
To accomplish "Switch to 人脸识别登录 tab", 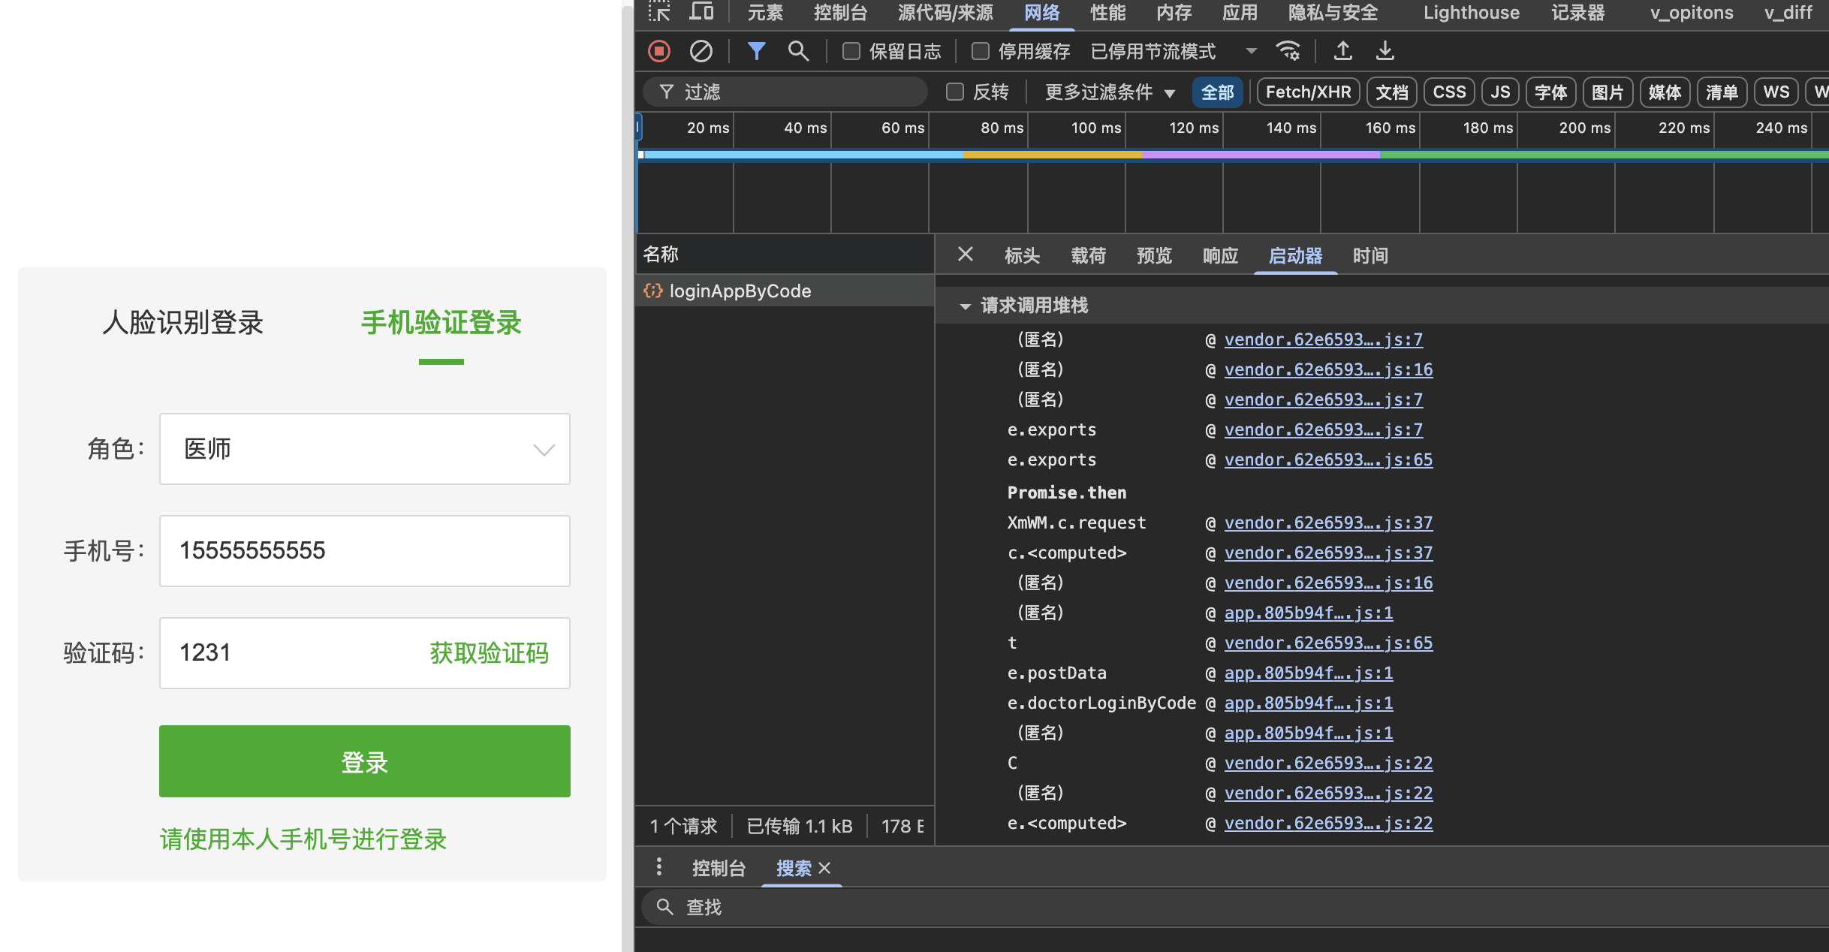I will click(x=183, y=323).
